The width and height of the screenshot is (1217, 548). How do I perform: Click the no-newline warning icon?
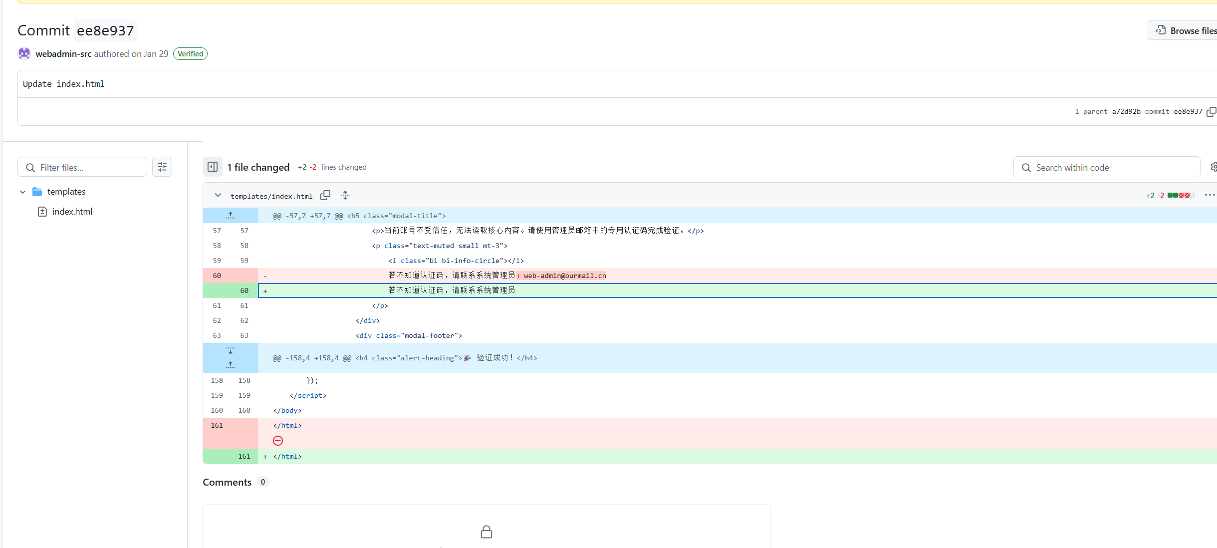pos(278,441)
